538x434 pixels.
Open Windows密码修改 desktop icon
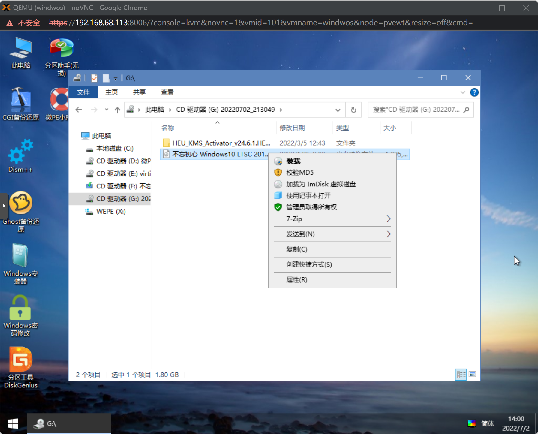(x=21, y=316)
